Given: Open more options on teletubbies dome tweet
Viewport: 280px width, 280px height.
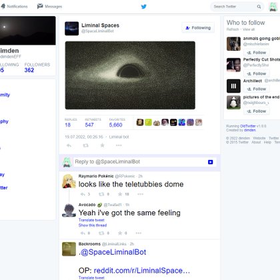Looking at the screenshot, I should pyautogui.click(x=140, y=194).
